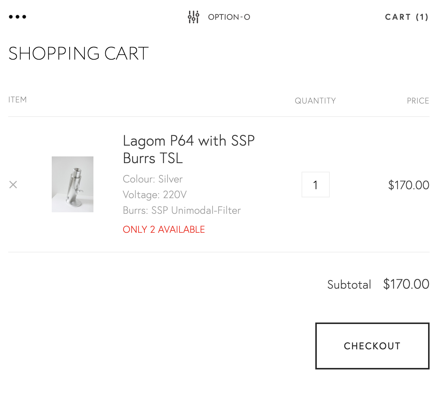440x397 pixels.
Task: Click the QUANTITY column header
Action: [315, 101]
